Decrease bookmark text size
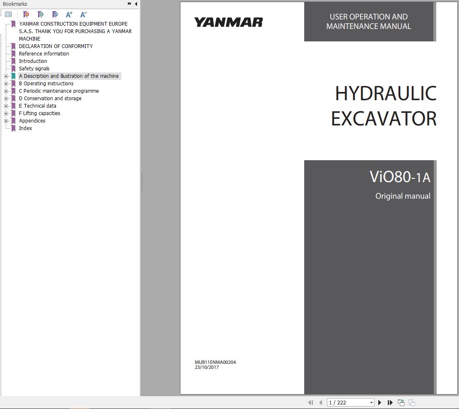Image resolution: width=459 pixels, height=409 pixels. coord(83,14)
